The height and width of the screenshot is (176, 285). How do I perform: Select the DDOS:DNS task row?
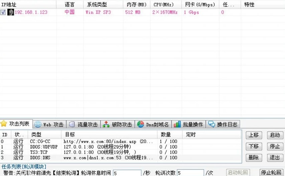[x=121, y=158]
